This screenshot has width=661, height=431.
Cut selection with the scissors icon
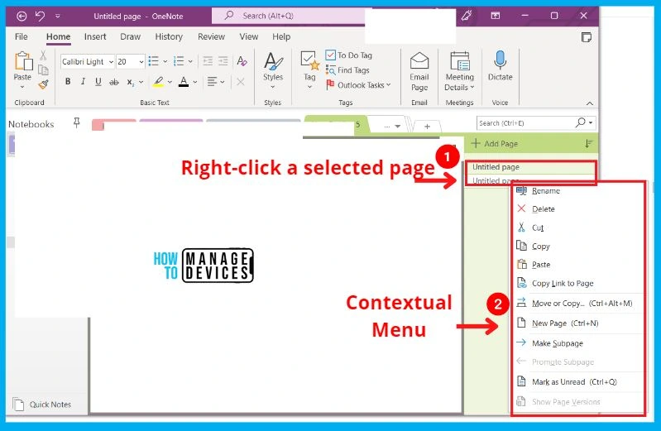click(x=43, y=55)
